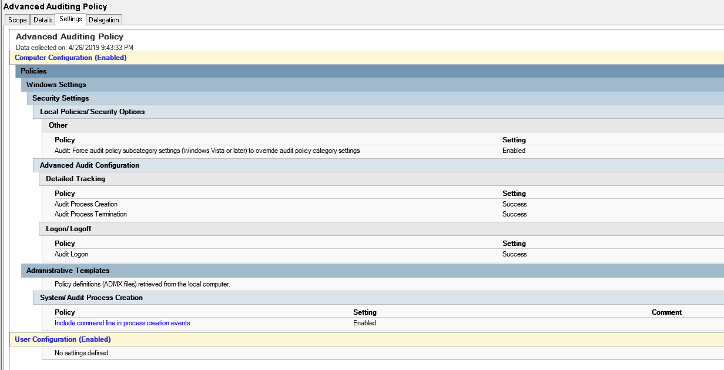Toggle System/Audit Process Creation header
Viewport: 724px width, 370px height.
coord(91,298)
